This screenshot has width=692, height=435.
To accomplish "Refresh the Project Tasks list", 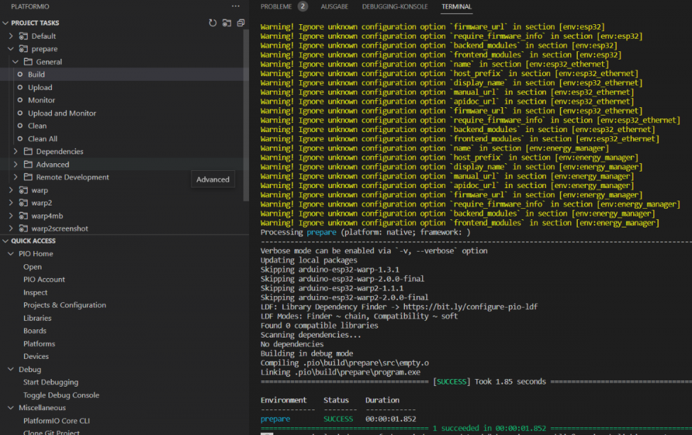I will (x=212, y=23).
